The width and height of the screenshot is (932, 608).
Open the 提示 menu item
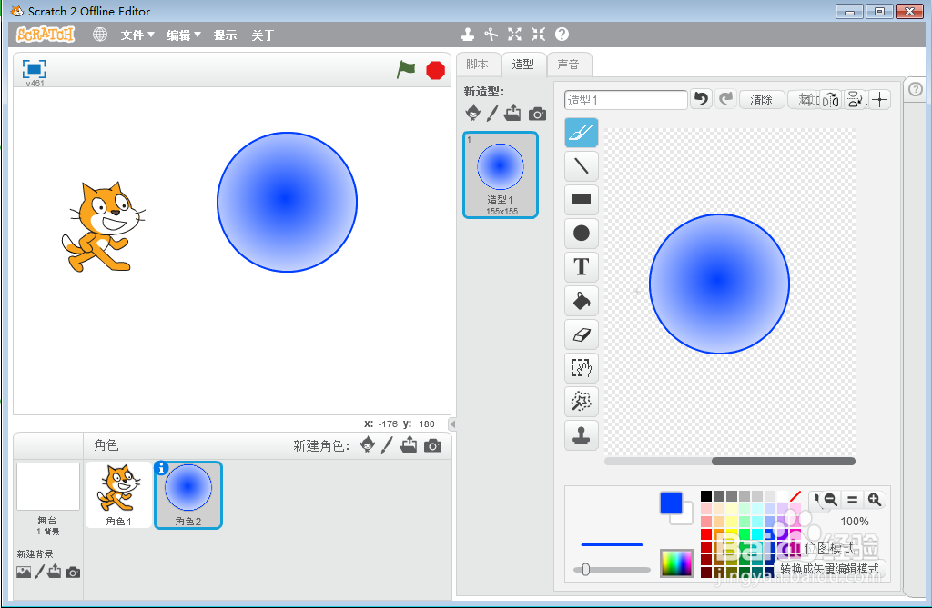pos(226,35)
